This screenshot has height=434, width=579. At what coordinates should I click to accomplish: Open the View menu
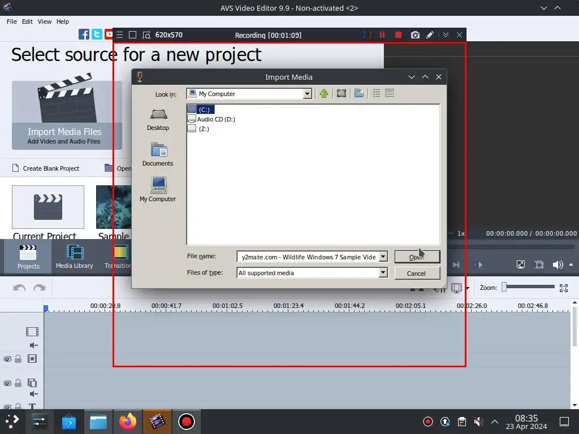tap(44, 21)
